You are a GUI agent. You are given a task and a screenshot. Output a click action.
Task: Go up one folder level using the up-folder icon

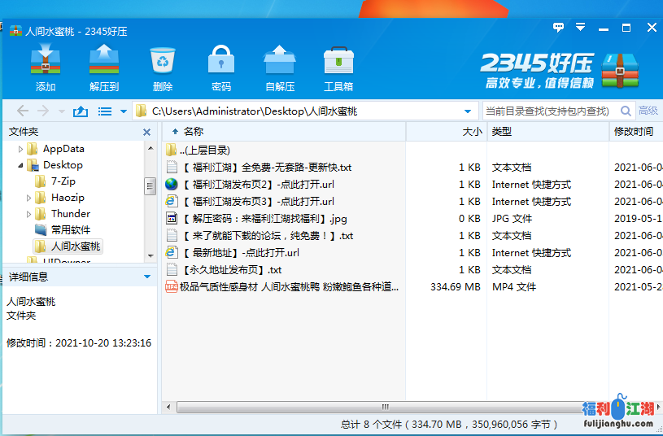point(80,111)
